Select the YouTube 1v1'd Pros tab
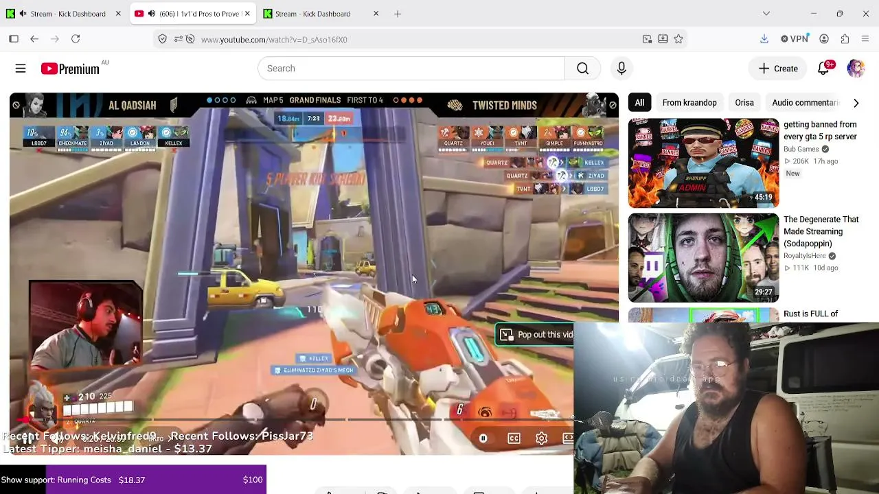This screenshot has width=879, height=494. click(x=192, y=14)
